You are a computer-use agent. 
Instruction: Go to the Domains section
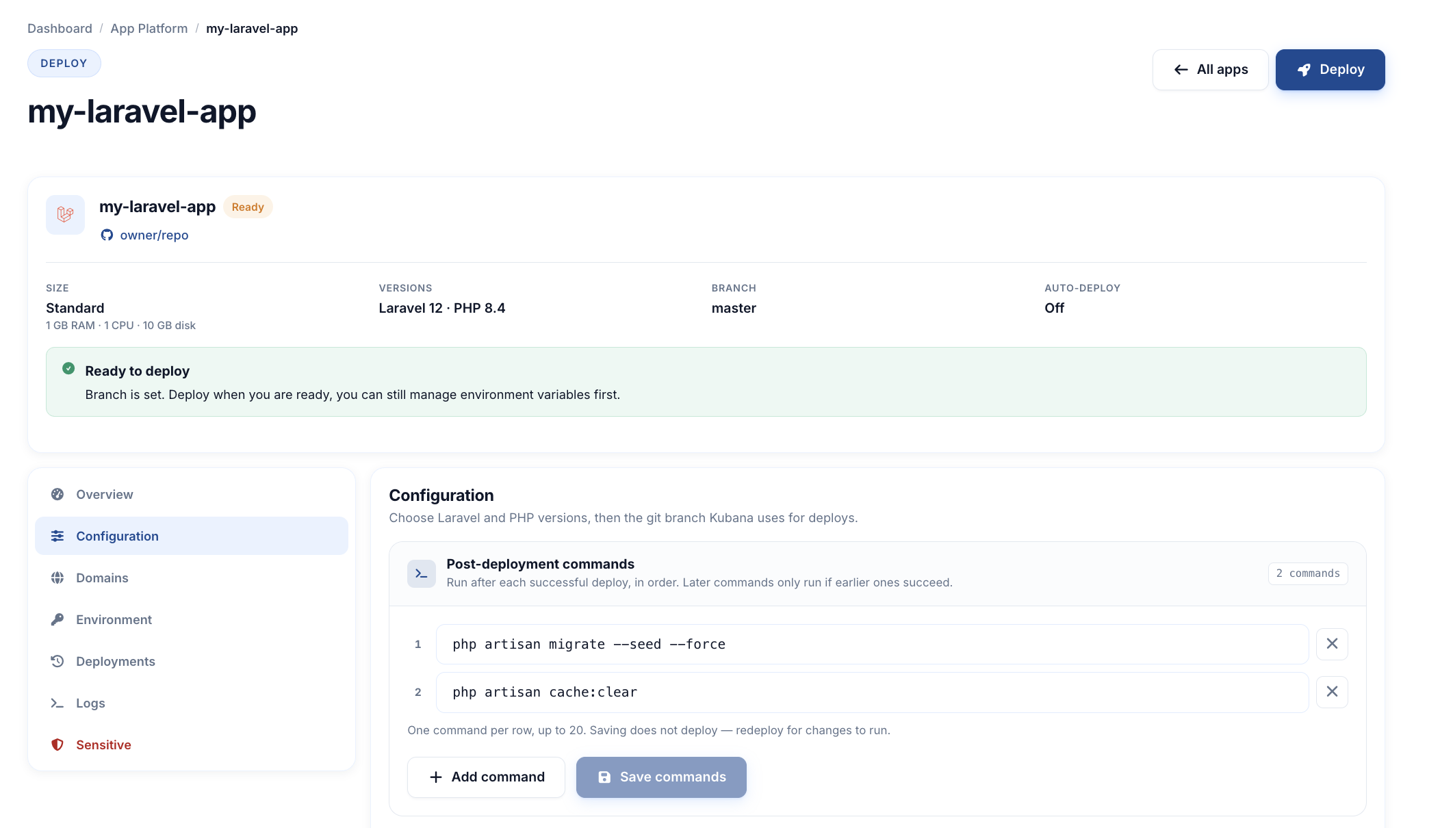click(x=192, y=578)
